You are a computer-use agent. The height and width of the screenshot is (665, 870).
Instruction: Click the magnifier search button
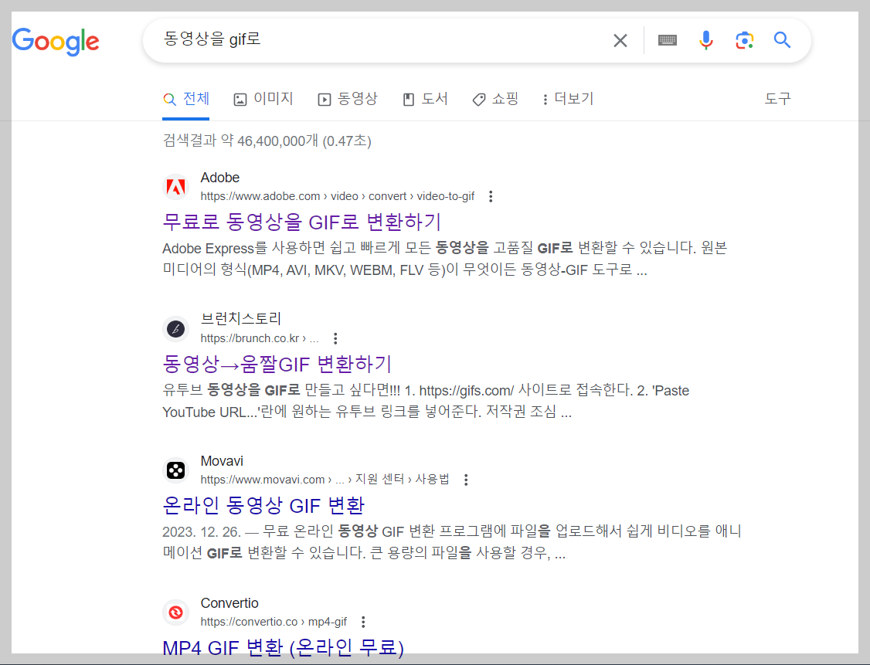coord(783,40)
